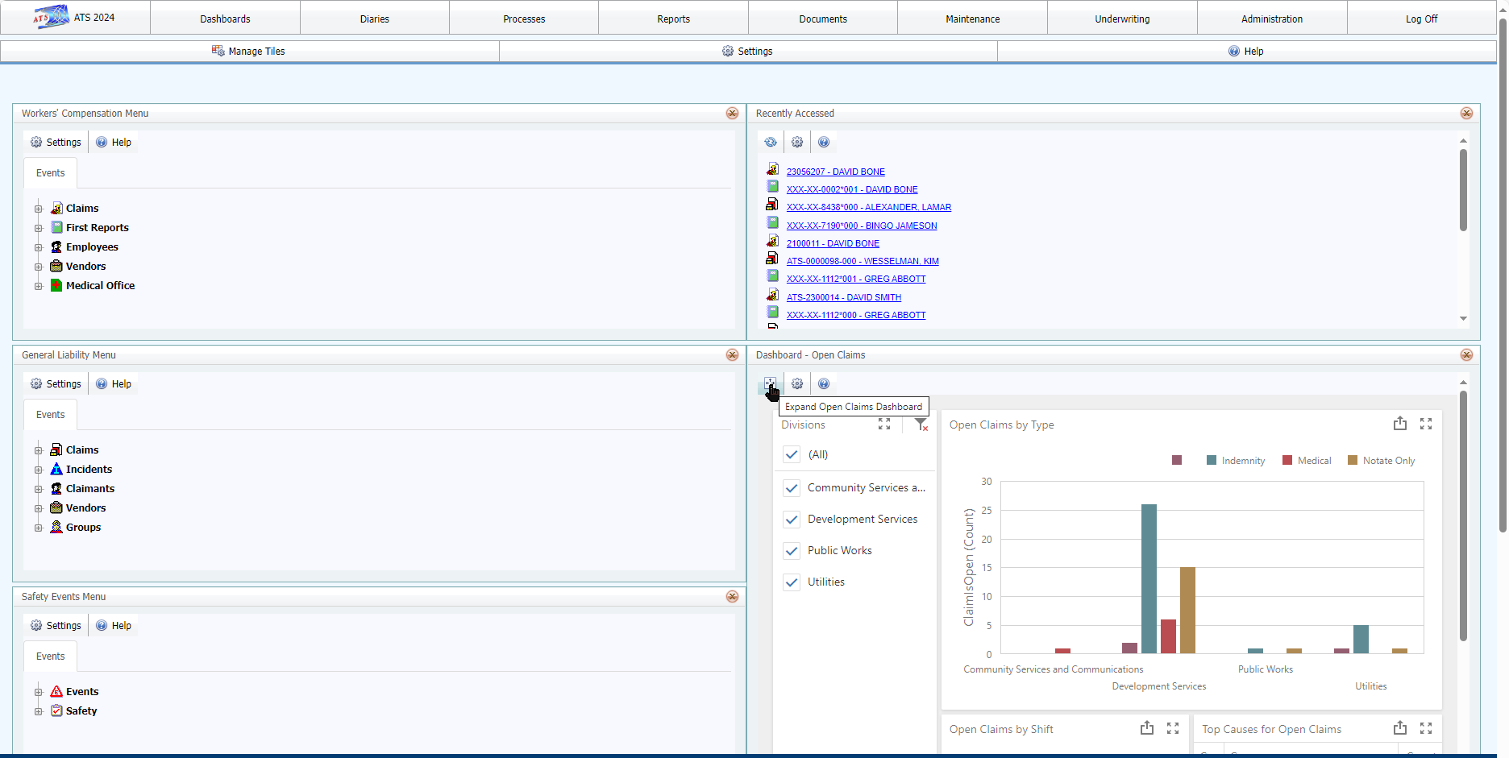Viewport: 1509px width, 758px height.
Task: Open link ATS-0000098-000 - WESSELMAN, KIM
Action: [x=863, y=261]
